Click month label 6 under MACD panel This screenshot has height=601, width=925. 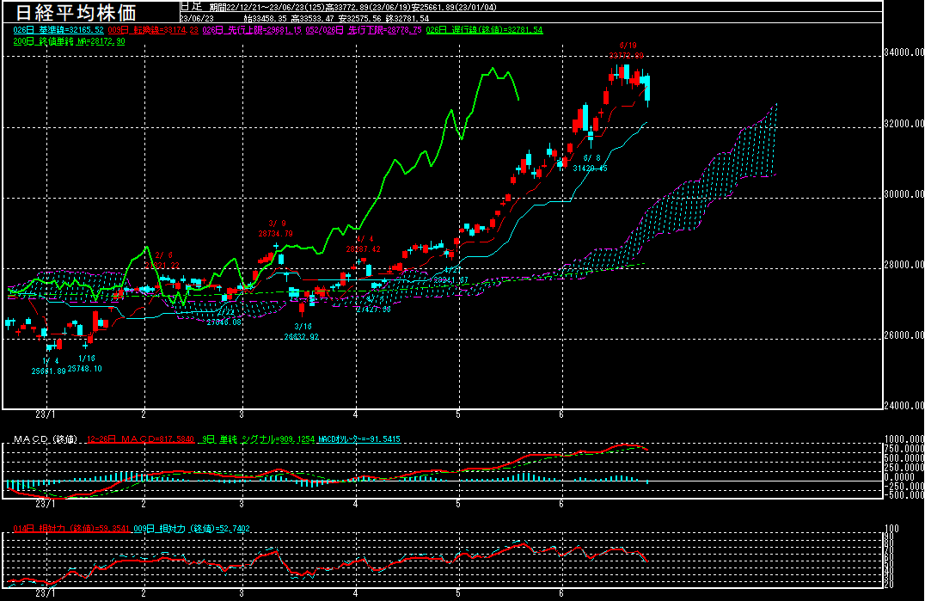point(561,505)
